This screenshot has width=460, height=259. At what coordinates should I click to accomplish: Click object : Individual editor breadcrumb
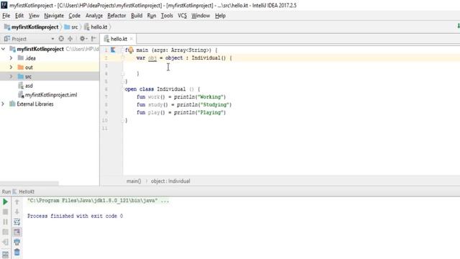(170, 181)
